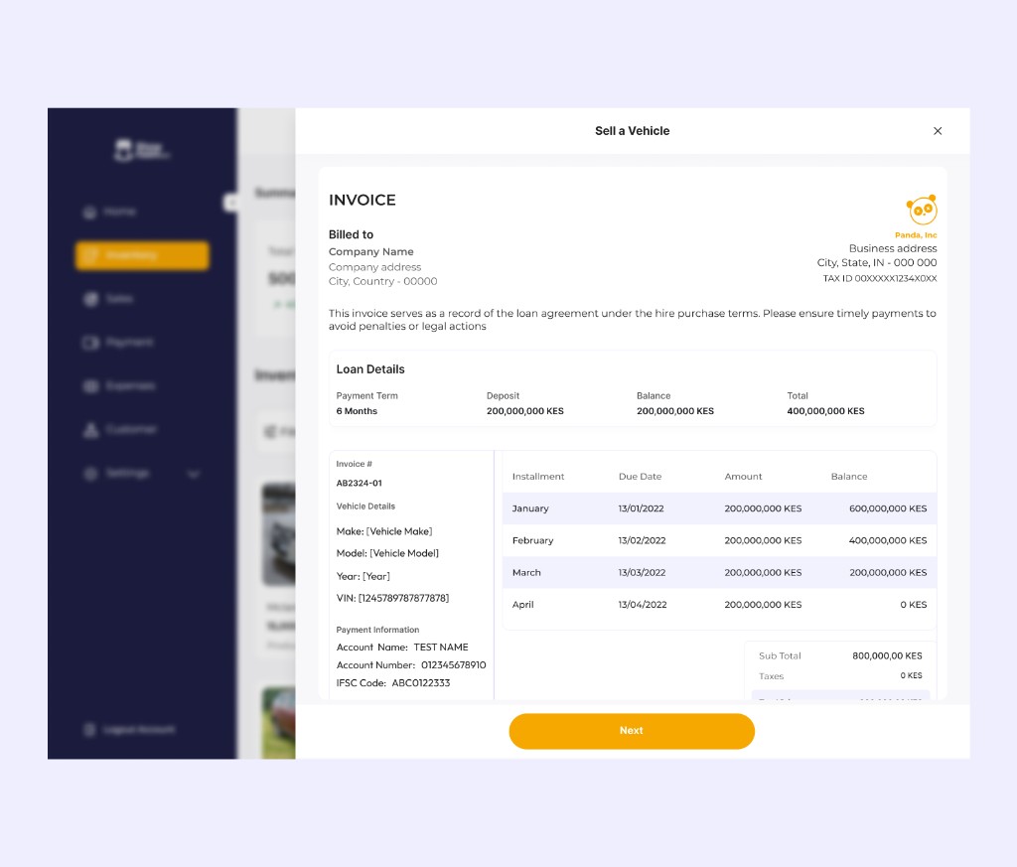Open the Customer sidebar icon

[x=90, y=429]
